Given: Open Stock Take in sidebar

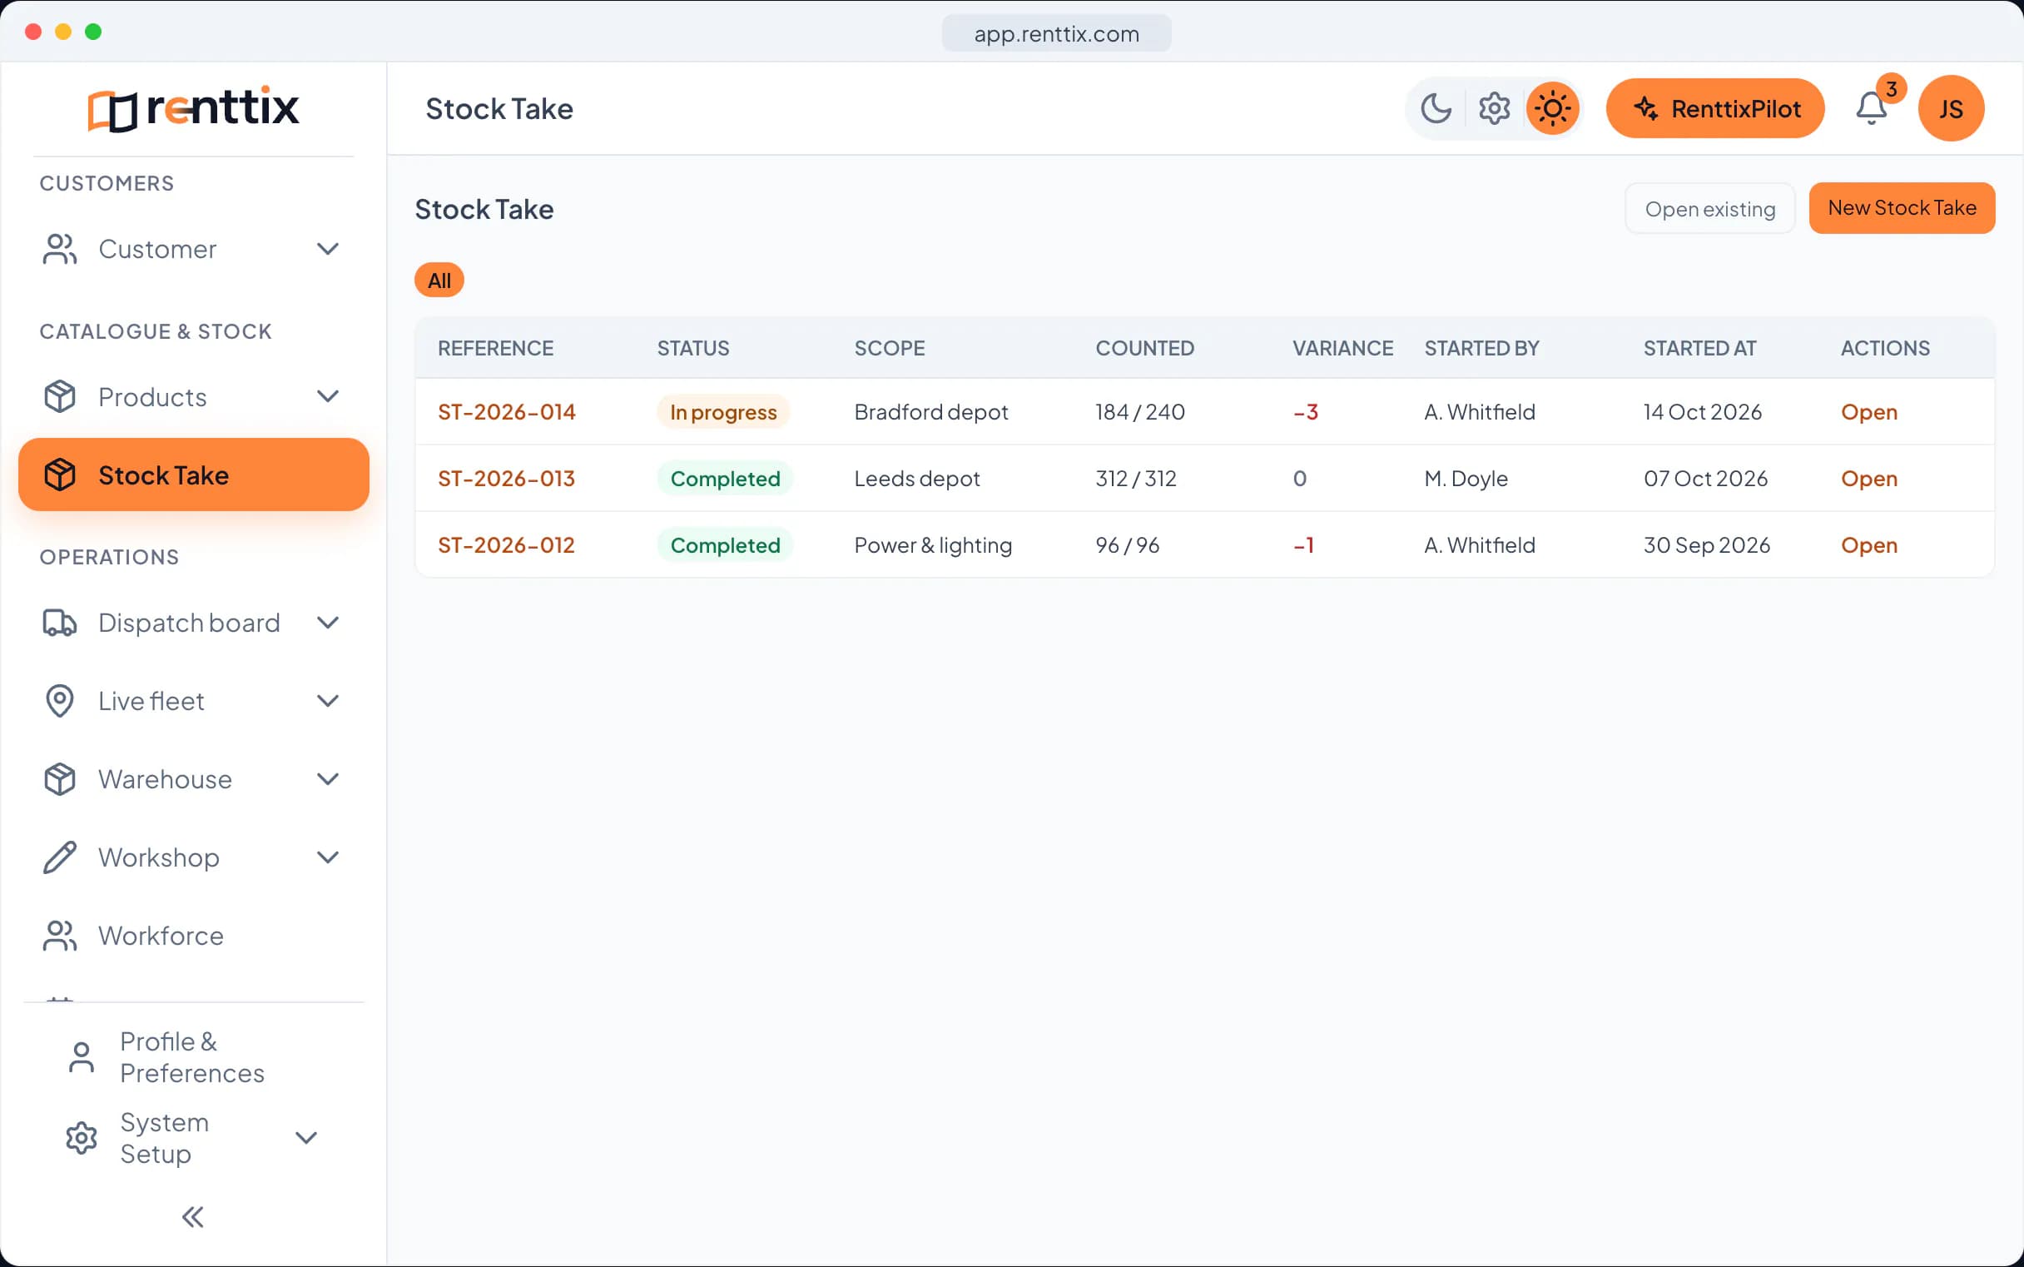Looking at the screenshot, I should click(194, 475).
